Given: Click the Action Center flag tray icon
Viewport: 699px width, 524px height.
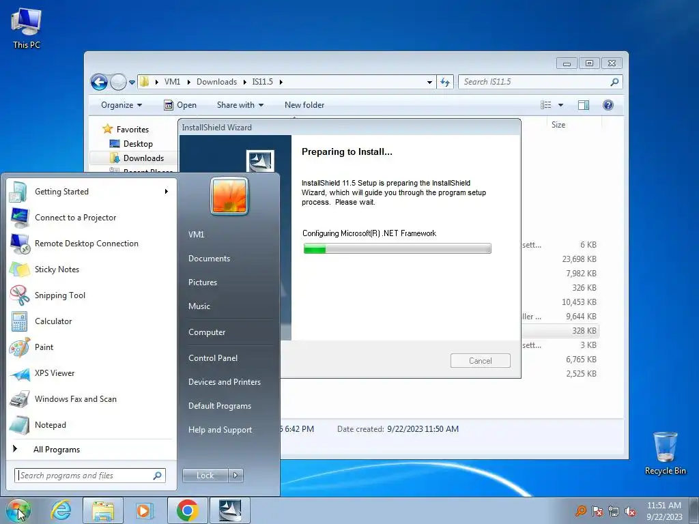Looking at the screenshot, I should pyautogui.click(x=597, y=511).
